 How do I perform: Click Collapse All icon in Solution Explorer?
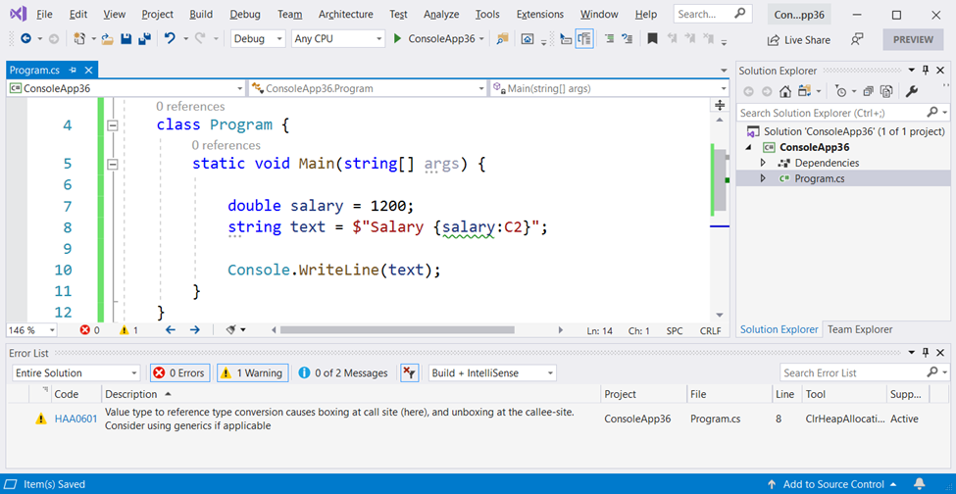(x=868, y=91)
